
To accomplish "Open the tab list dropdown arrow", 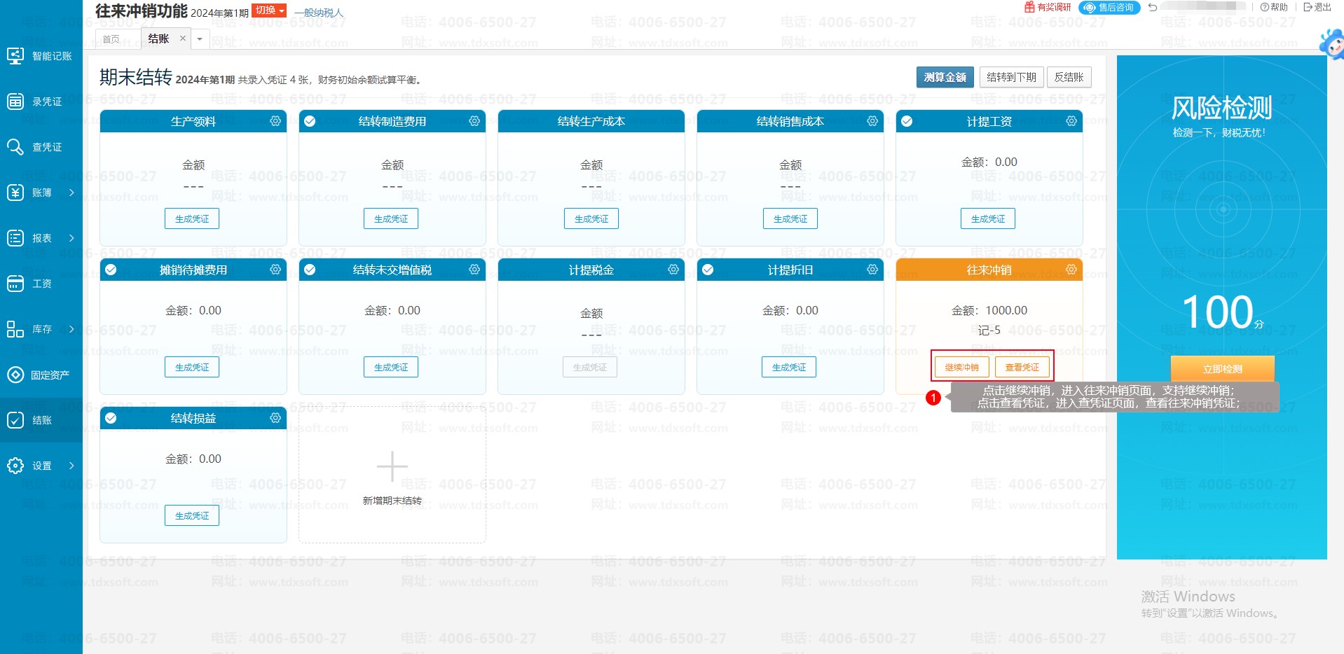I will (x=200, y=39).
